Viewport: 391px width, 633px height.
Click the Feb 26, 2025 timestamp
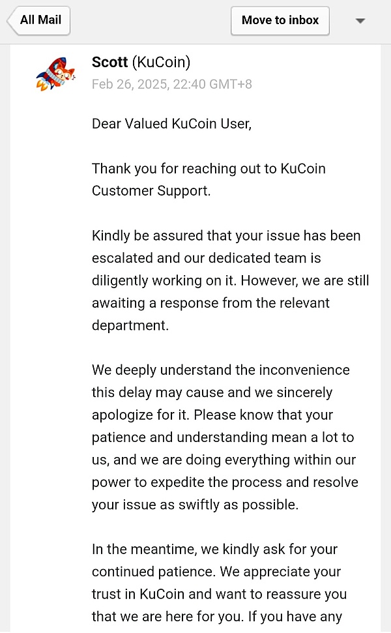[172, 84]
